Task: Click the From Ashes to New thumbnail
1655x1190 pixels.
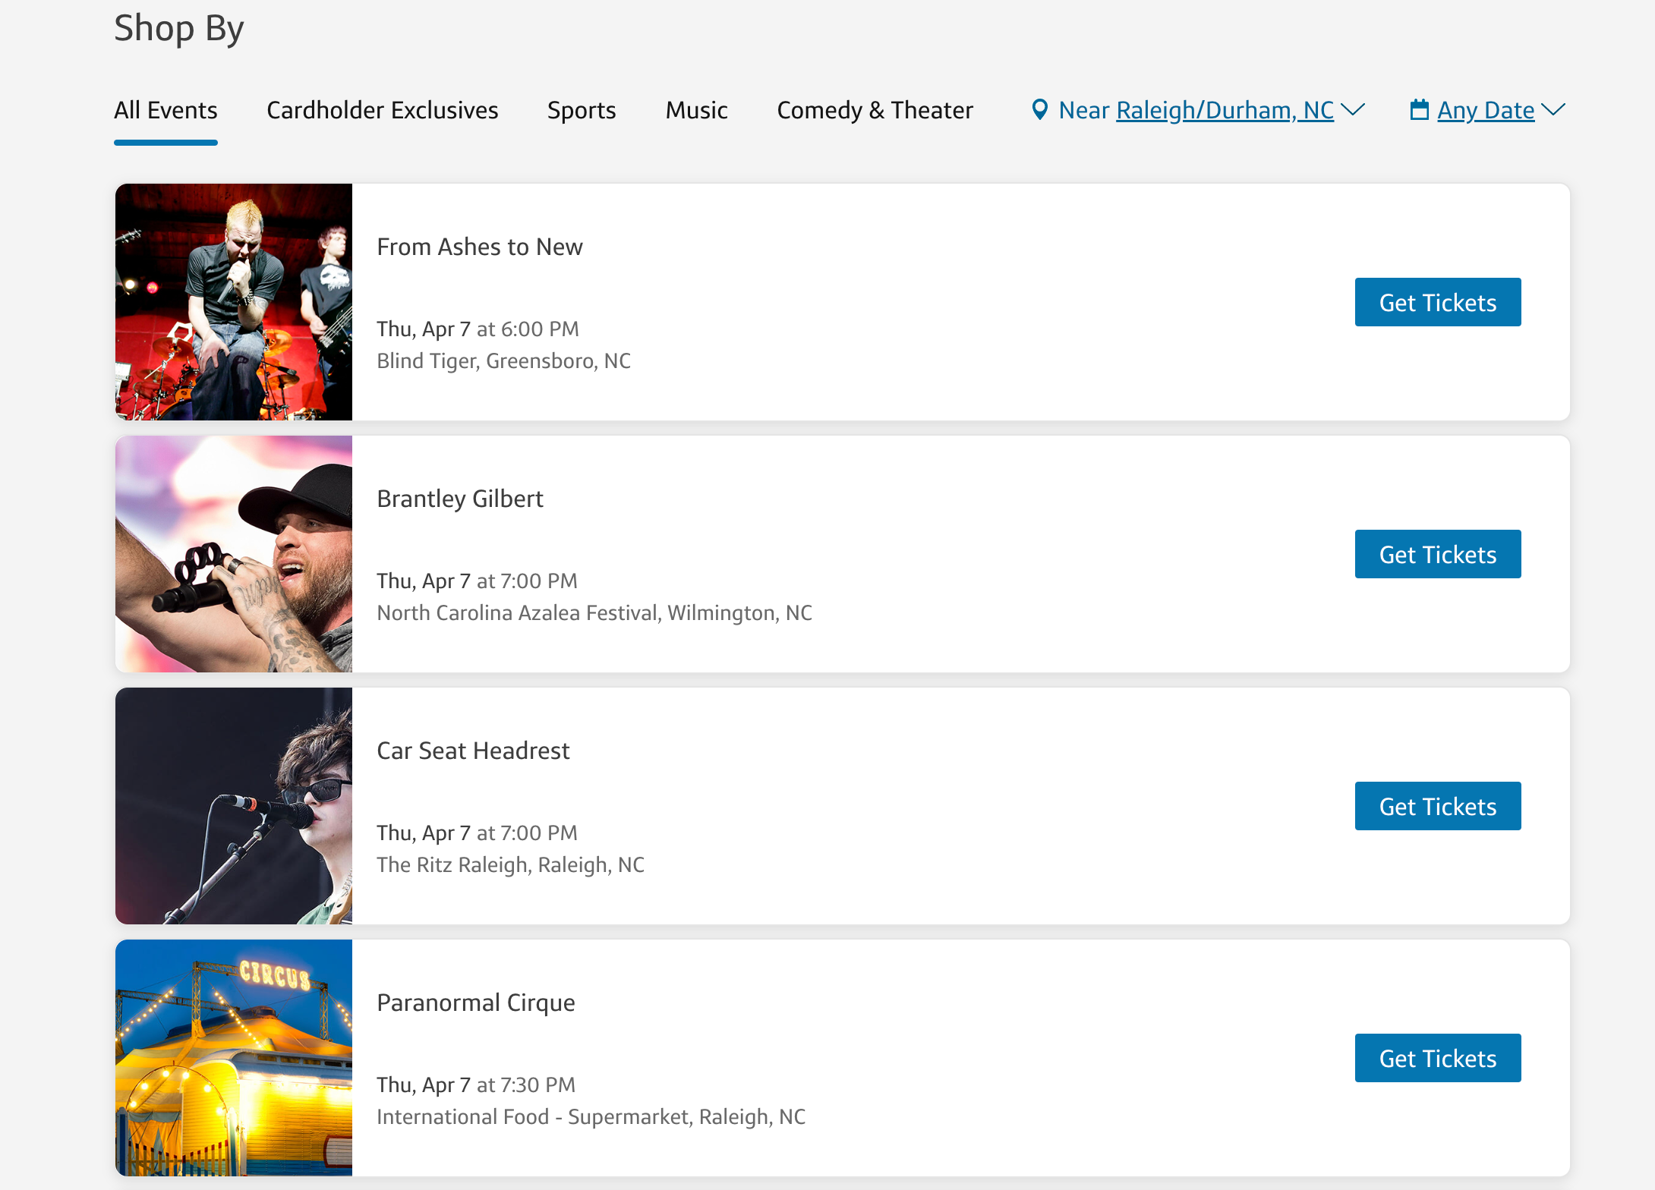Action: click(x=234, y=302)
